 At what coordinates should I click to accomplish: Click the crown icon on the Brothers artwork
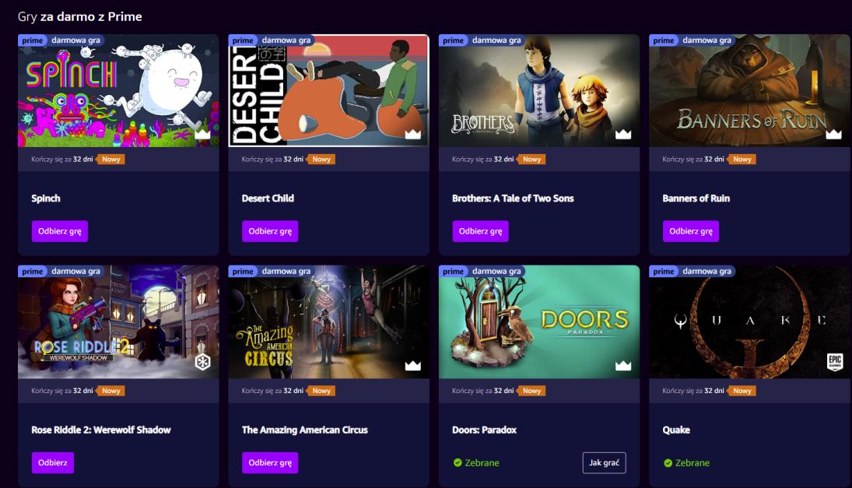623,134
